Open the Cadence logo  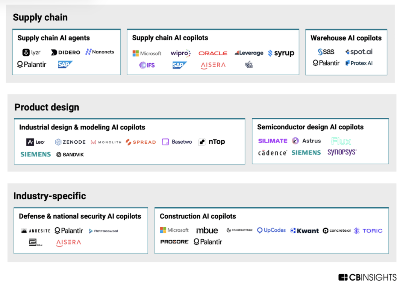tap(273, 153)
